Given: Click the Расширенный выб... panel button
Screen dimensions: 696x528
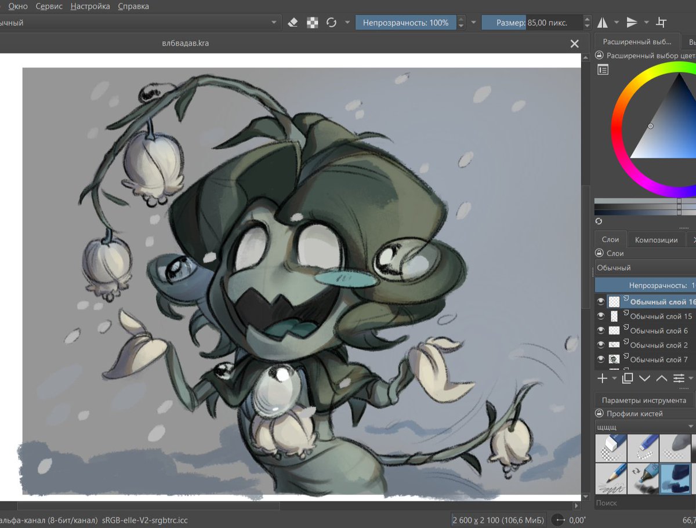Looking at the screenshot, I should click(637, 41).
